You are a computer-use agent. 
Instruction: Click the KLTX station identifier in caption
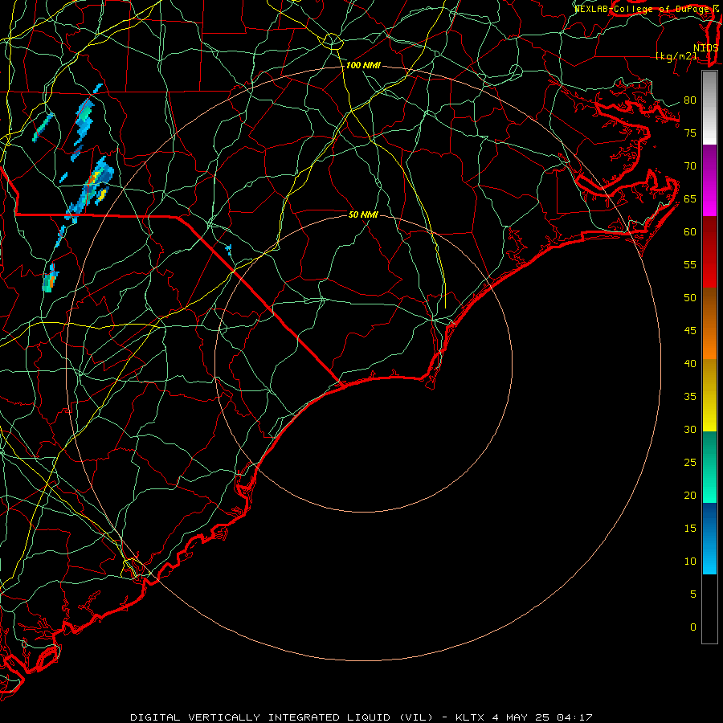470,717
